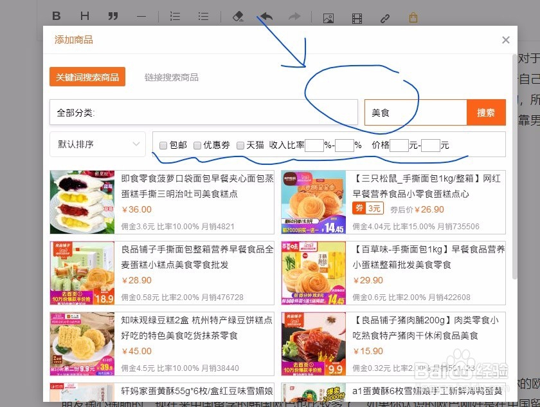Close the 添加商品 dialog
The height and width of the screenshot is (407, 540).
tap(505, 40)
